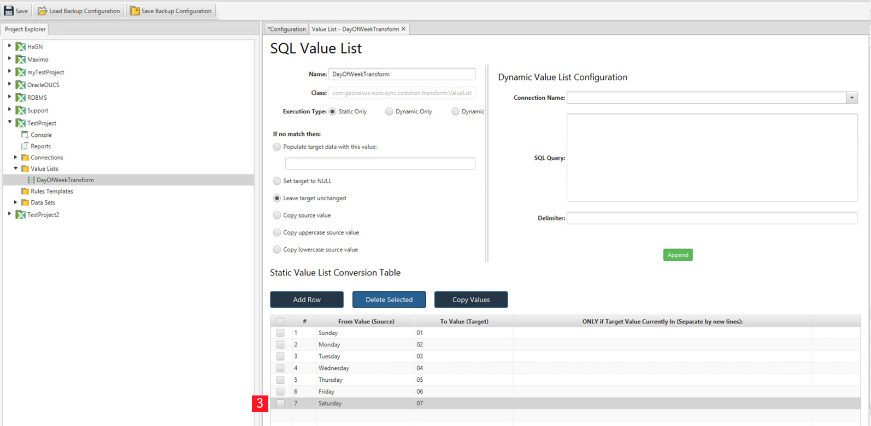Click the OracleOUCS project icon

click(x=21, y=85)
